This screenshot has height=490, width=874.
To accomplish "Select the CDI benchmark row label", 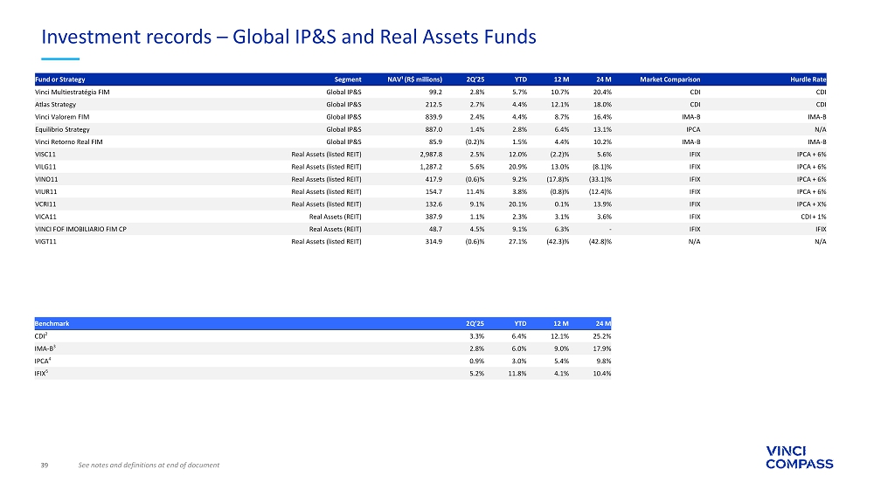I will tap(41, 335).
